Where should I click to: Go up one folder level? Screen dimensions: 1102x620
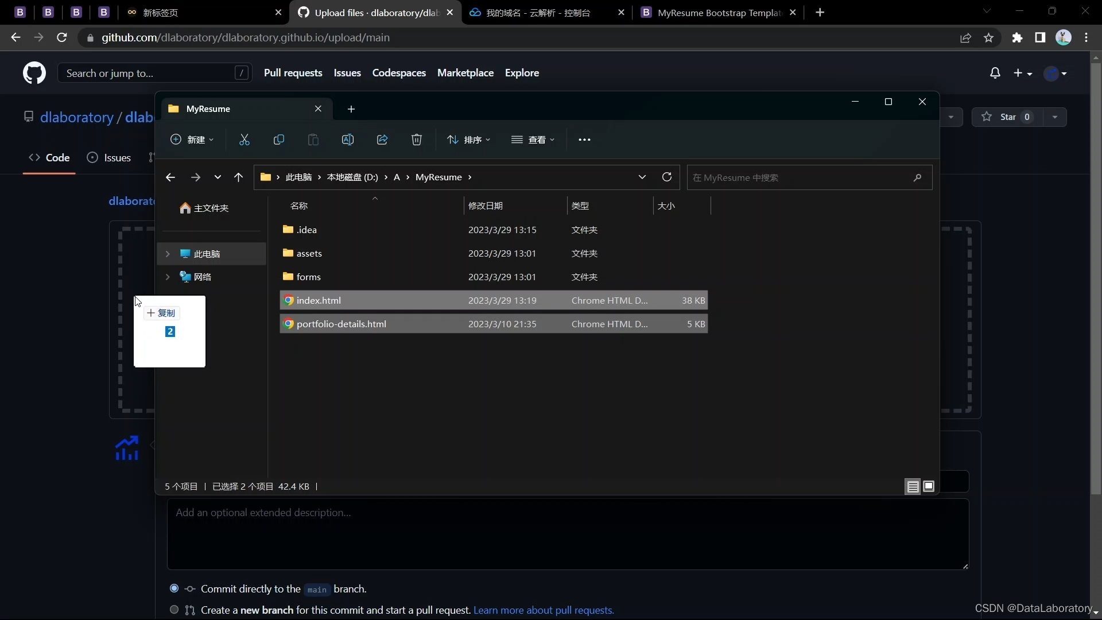tap(239, 177)
